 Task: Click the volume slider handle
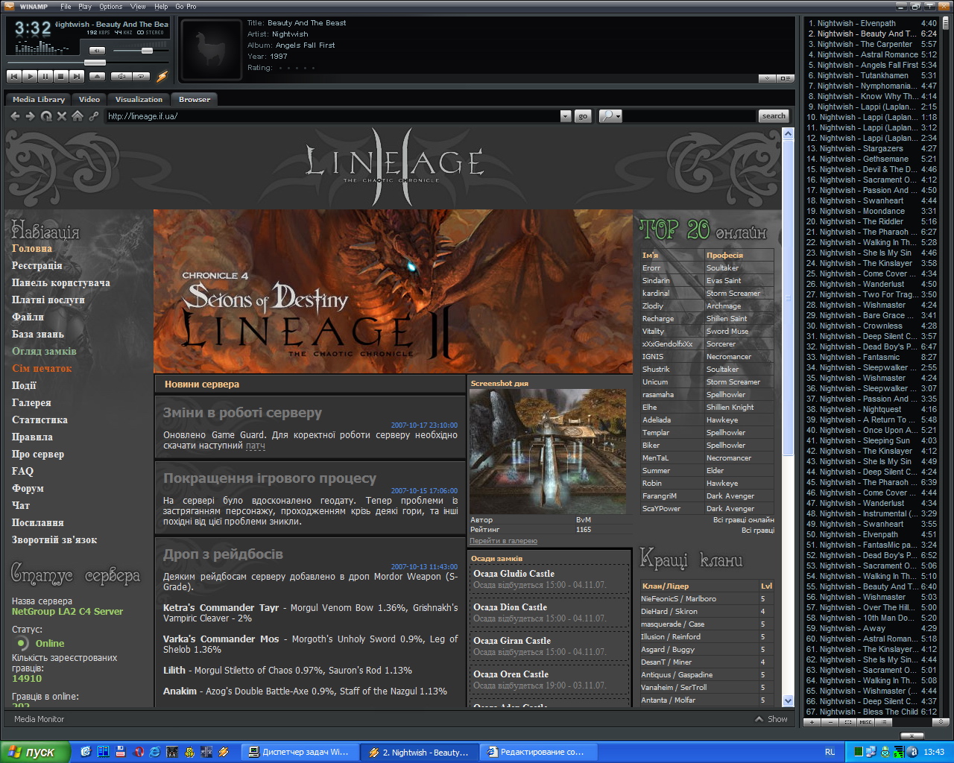(x=147, y=51)
